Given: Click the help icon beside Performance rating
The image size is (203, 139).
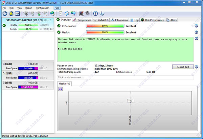Looking at the screenshot, I should [196, 26].
